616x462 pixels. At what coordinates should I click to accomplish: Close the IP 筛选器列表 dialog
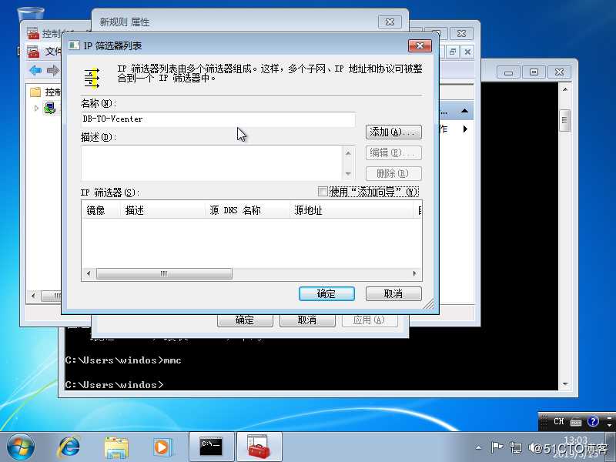tap(420, 45)
